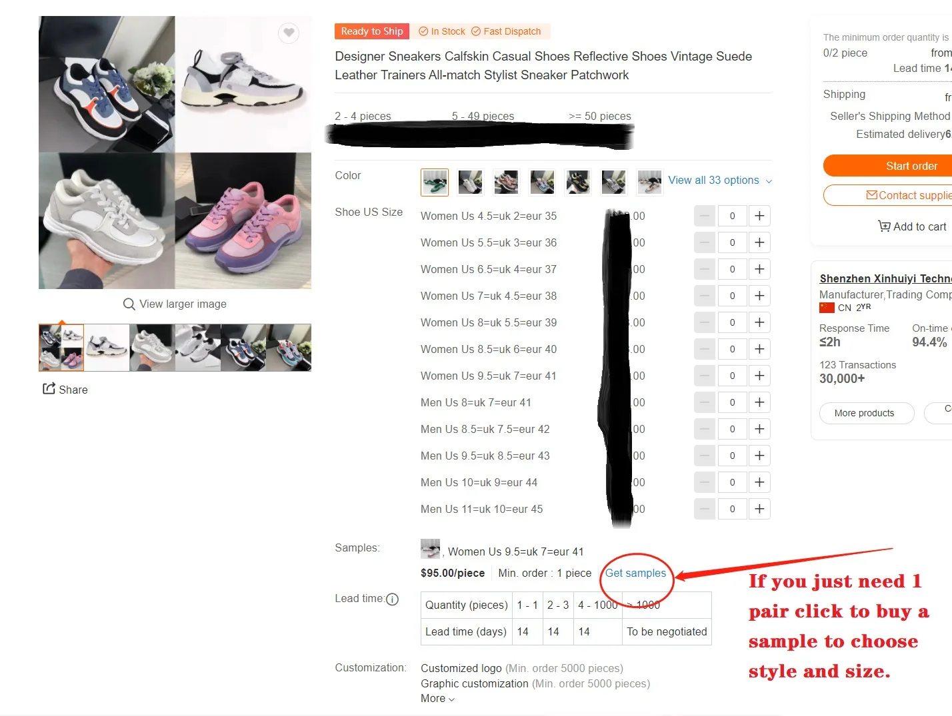The image size is (952, 716).
Task: Expand the More customization options
Action: (x=437, y=699)
